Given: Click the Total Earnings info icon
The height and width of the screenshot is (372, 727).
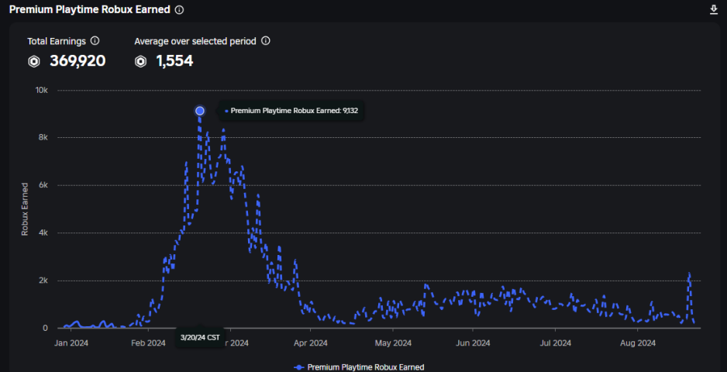Looking at the screenshot, I should point(95,41).
